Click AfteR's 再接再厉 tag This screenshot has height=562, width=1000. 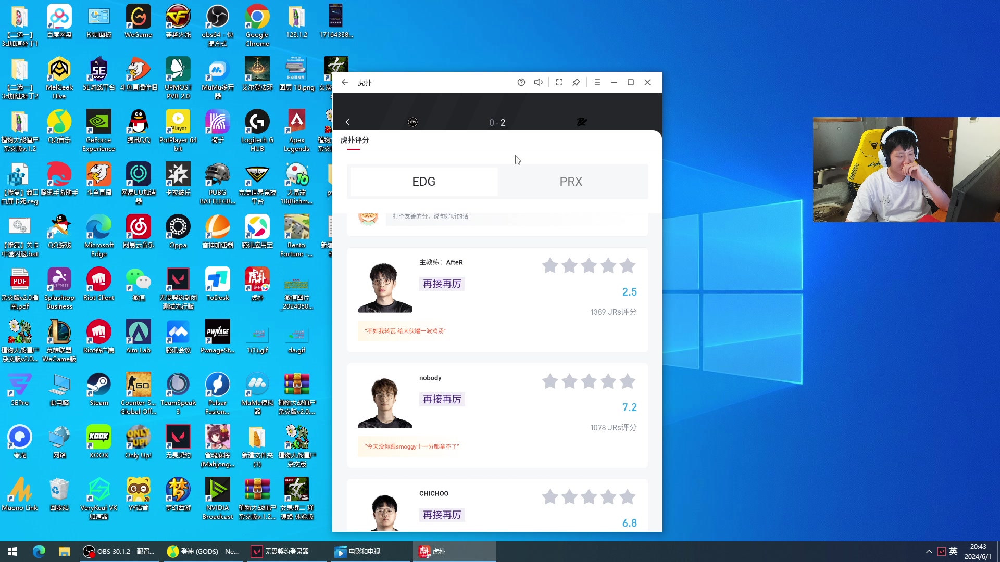pos(442,284)
